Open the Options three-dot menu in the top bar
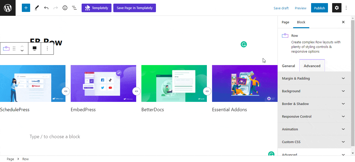Viewport: 355px width, 162px height. [x=346, y=8]
